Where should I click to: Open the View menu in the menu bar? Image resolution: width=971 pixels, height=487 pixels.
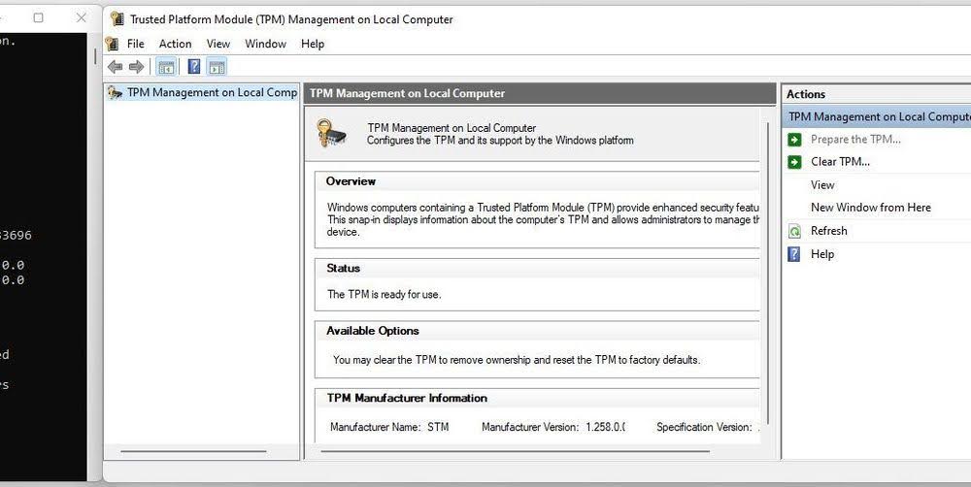coord(218,44)
